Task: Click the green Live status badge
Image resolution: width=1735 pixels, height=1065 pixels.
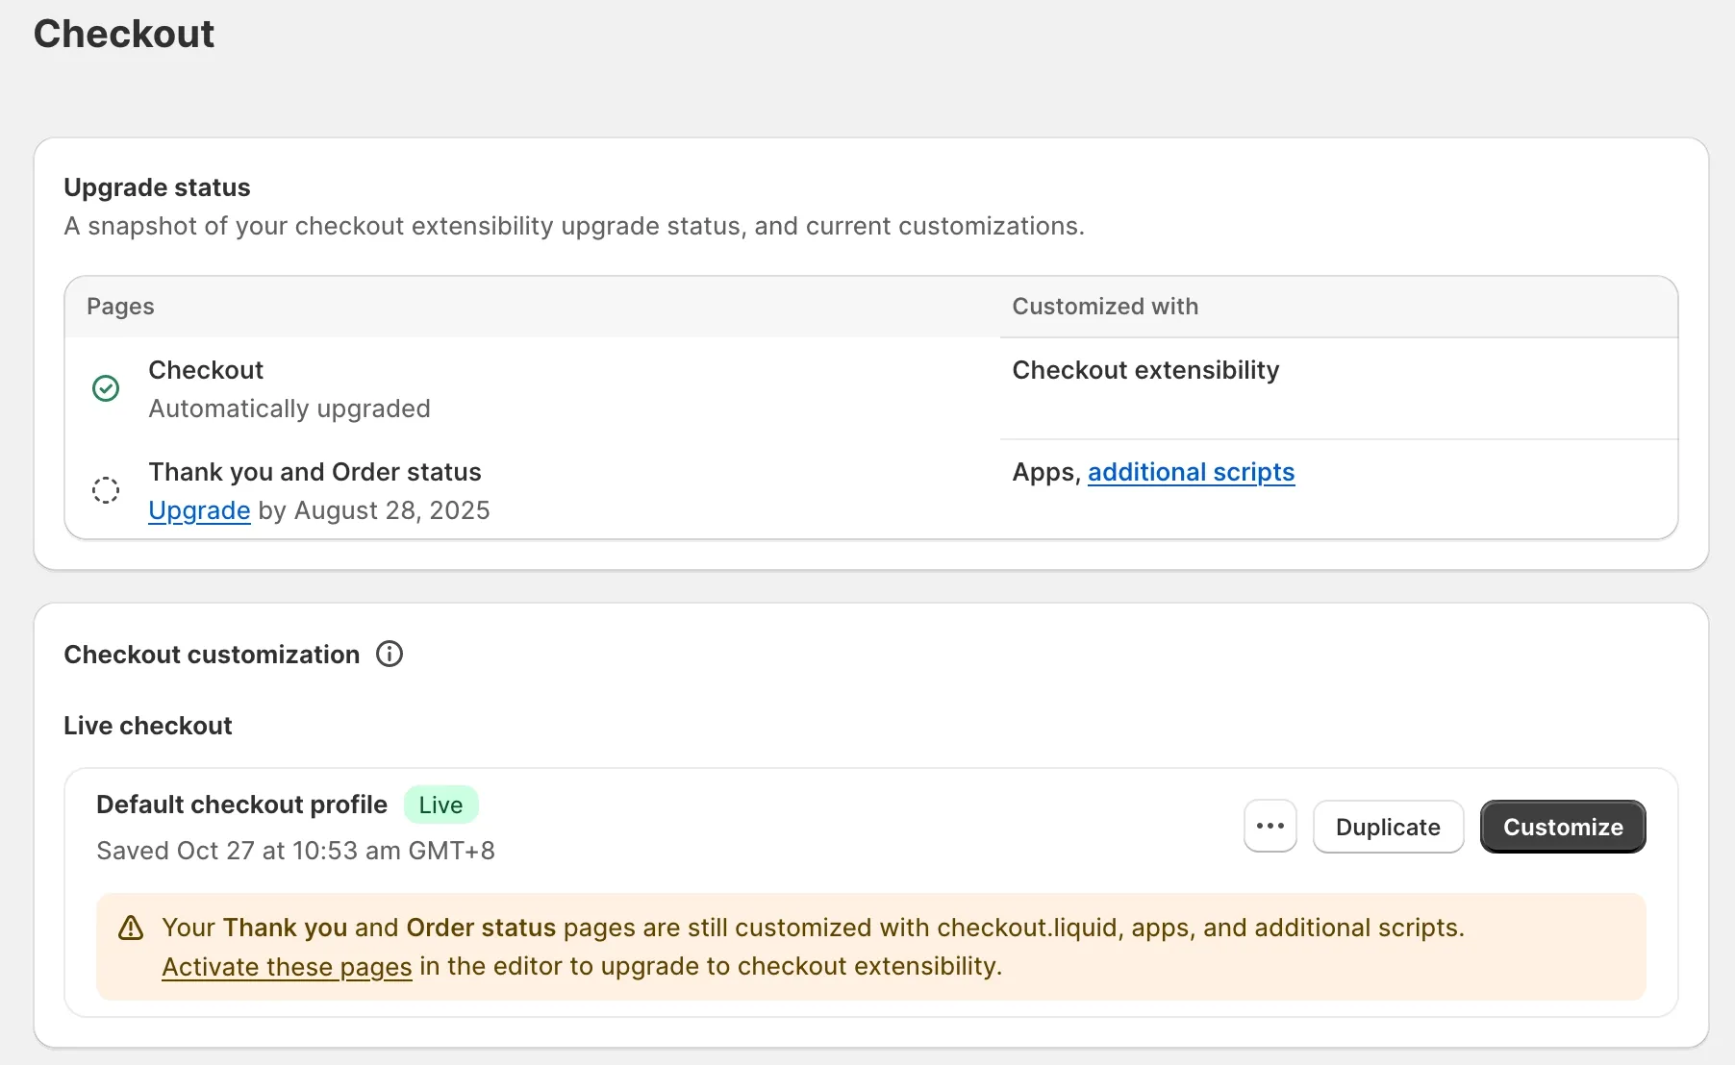Action: 440,805
